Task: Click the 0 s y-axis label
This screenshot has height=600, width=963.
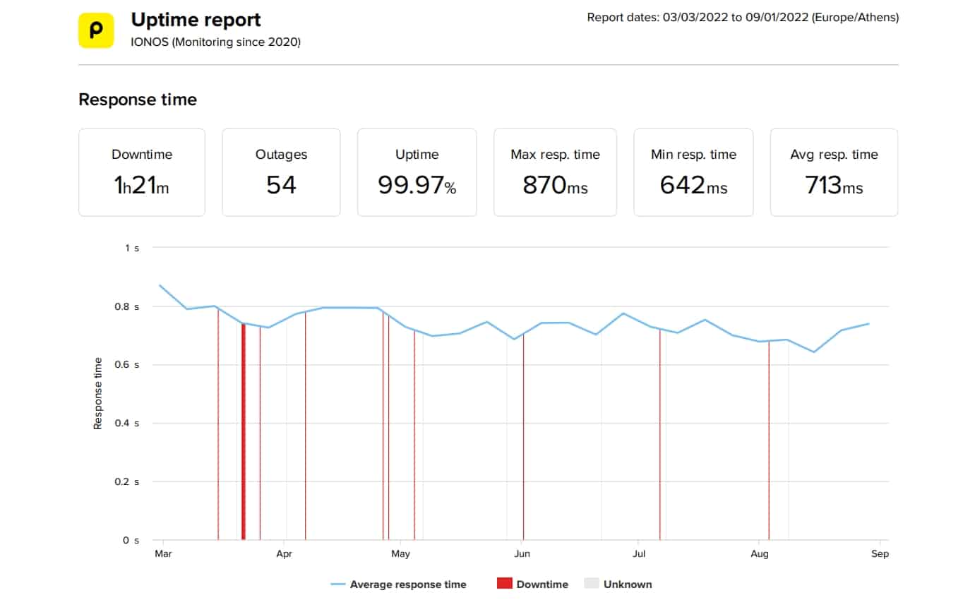Action: [x=131, y=541]
